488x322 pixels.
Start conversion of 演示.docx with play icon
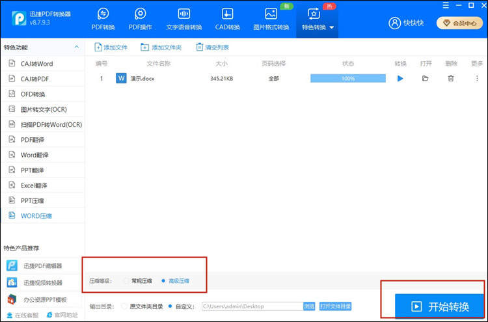400,79
